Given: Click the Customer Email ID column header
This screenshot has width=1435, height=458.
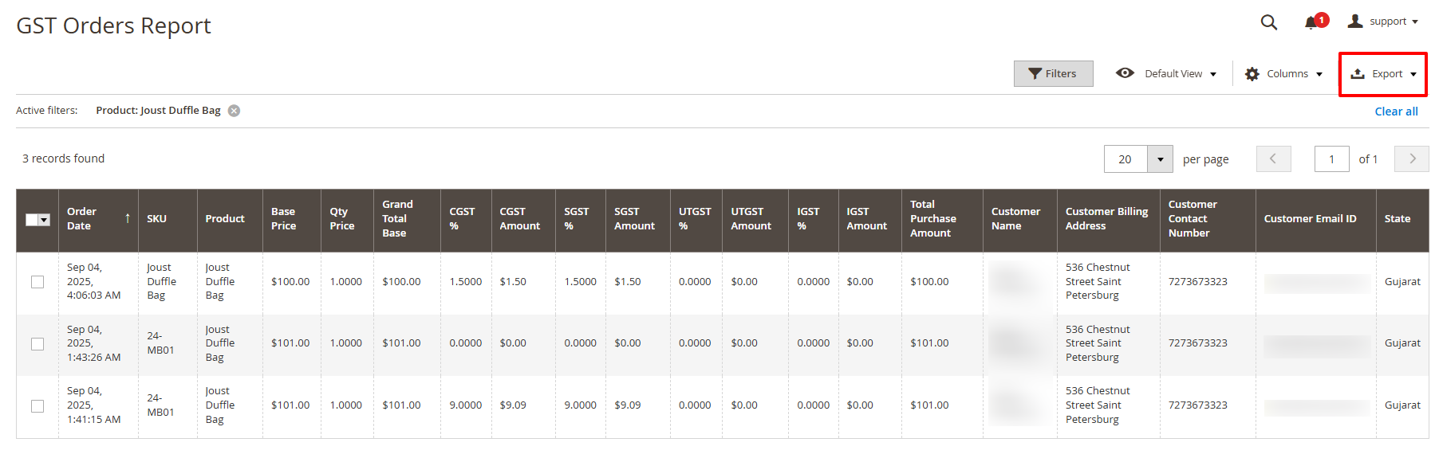Looking at the screenshot, I should pyautogui.click(x=1316, y=219).
